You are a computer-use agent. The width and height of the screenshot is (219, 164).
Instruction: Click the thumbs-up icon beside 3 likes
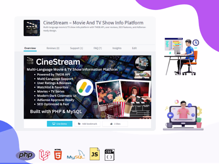point(111,124)
